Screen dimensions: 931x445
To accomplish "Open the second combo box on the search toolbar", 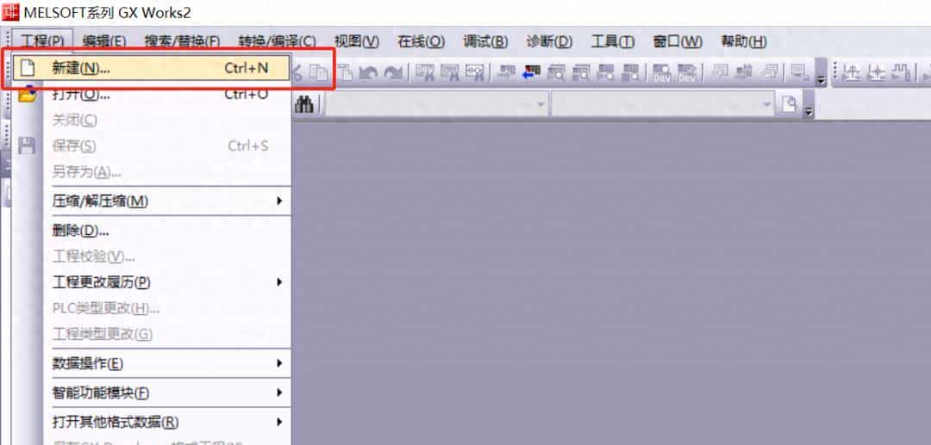I will pyautogui.click(x=663, y=105).
